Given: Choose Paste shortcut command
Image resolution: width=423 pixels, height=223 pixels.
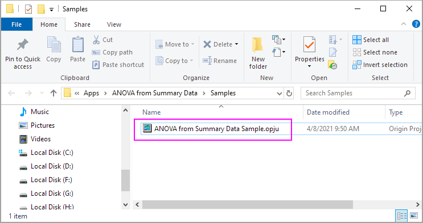Looking at the screenshot, I should point(118,65).
